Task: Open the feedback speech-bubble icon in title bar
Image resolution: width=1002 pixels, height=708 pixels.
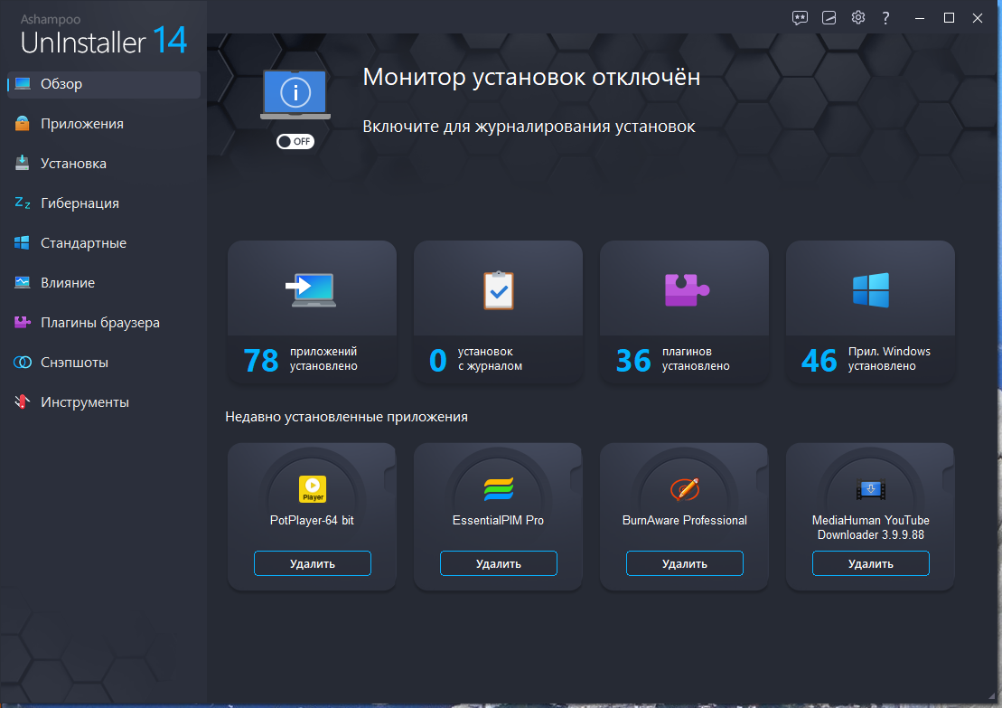Action: 800,18
